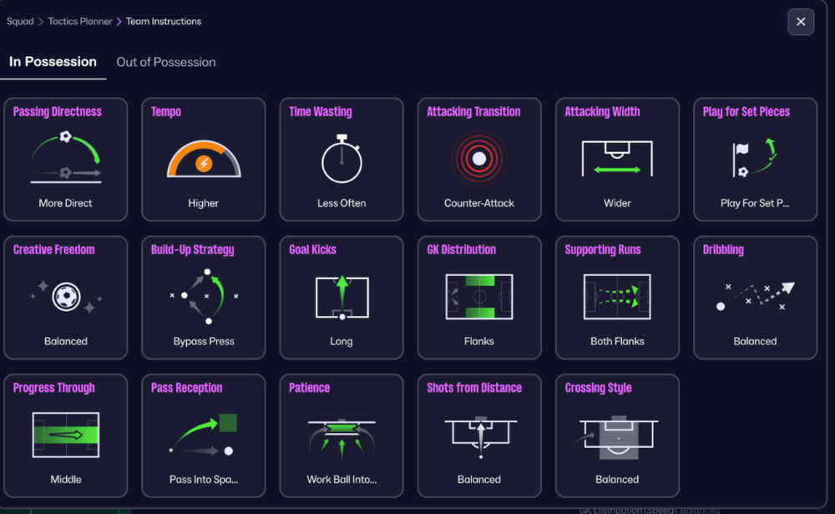Click the 'Counter-Attack' value text
The image size is (835, 514).
479,203
